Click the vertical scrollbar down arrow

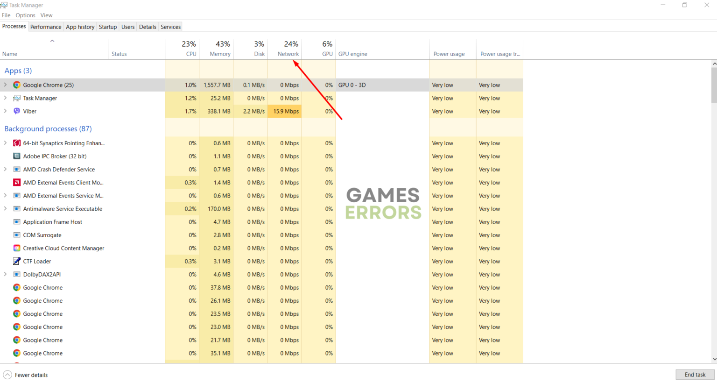[714, 359]
